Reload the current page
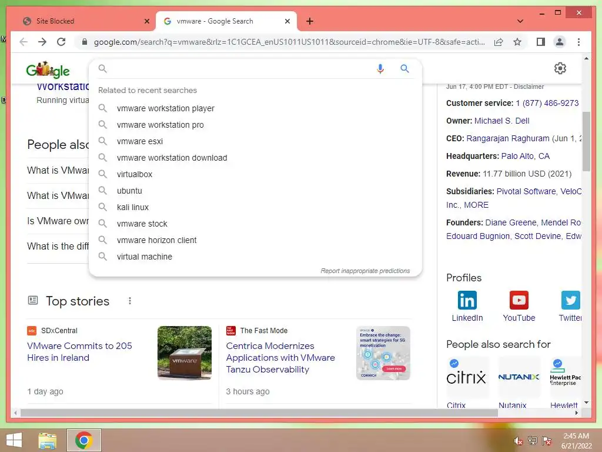This screenshot has height=452, width=602. (x=61, y=42)
